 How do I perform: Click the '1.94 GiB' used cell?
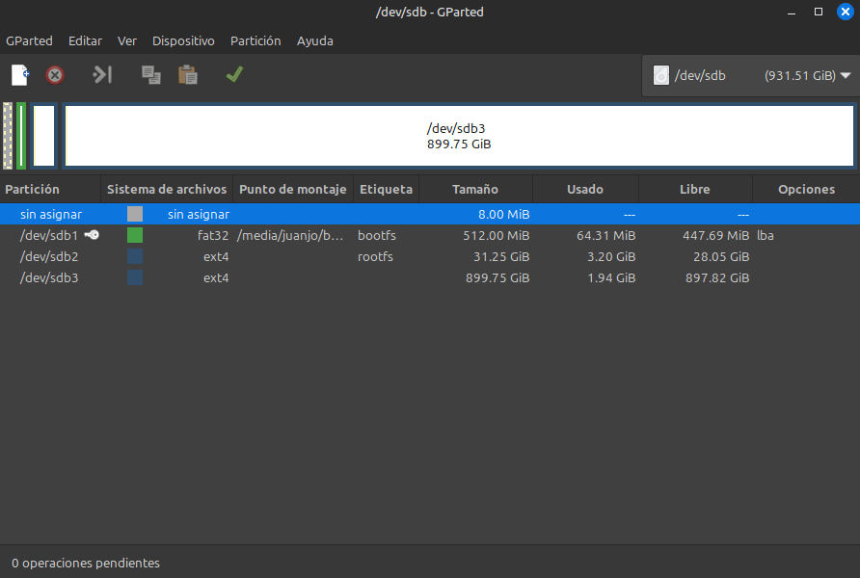click(611, 278)
